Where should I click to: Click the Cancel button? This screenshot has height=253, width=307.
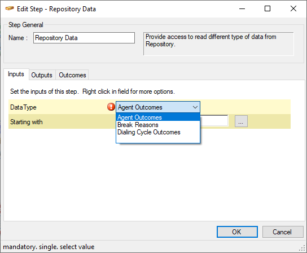(x=283, y=232)
